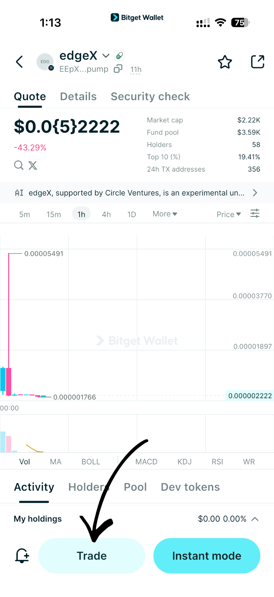Image resolution: width=274 pixels, height=597 pixels.
Task: Open chart indicator settings icon
Action: click(x=255, y=213)
